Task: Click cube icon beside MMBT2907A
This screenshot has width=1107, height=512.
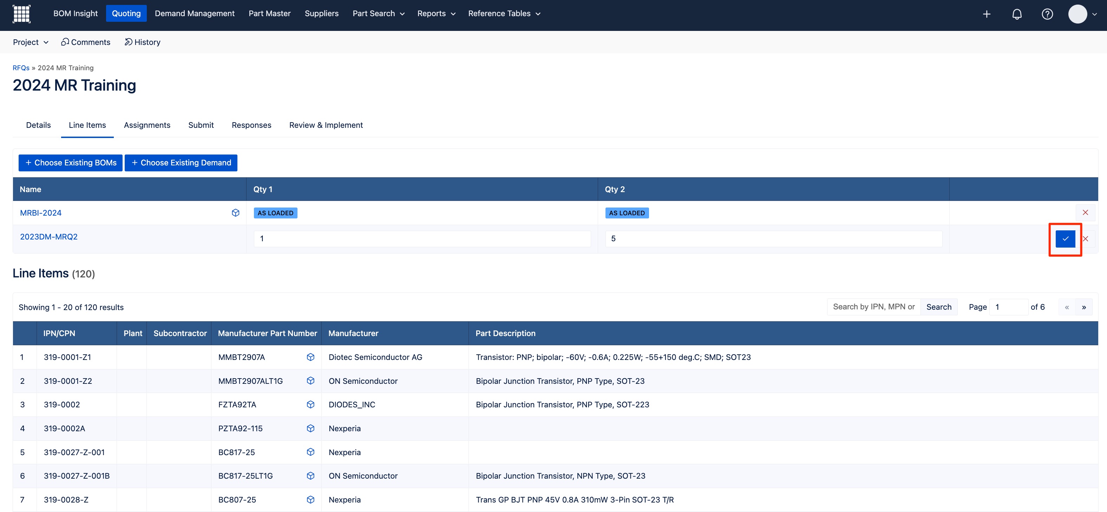Action: (x=310, y=357)
